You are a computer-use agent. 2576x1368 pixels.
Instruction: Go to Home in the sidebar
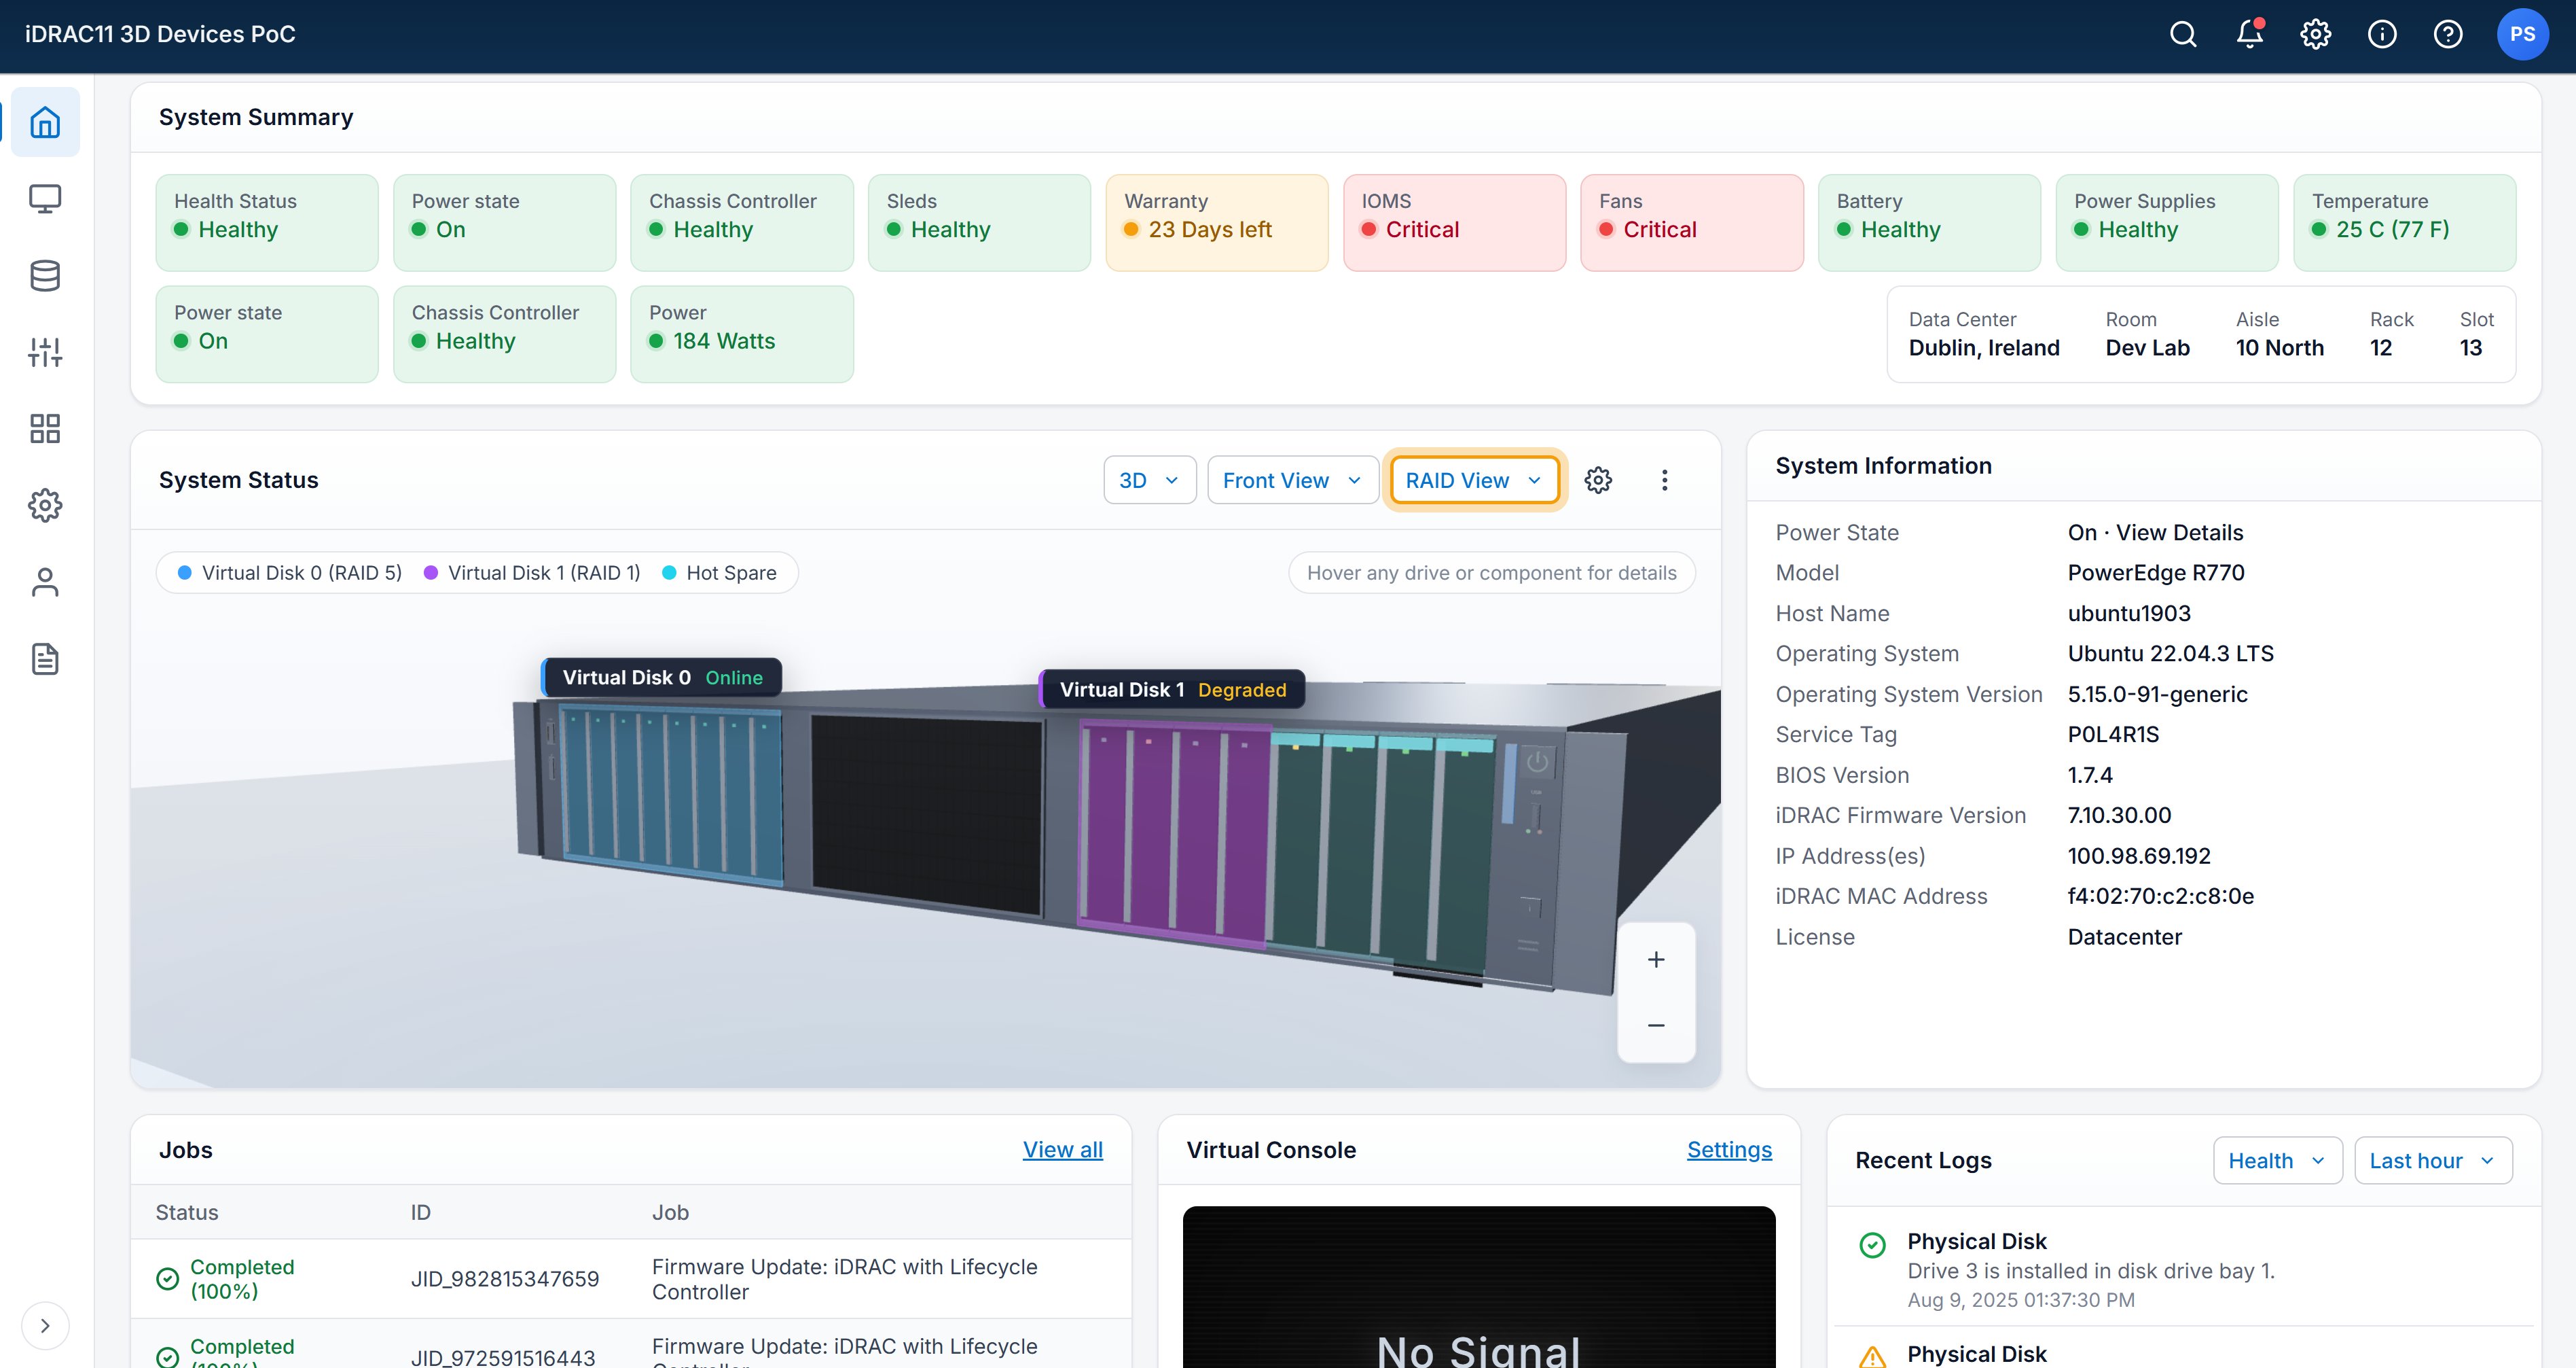(x=45, y=122)
